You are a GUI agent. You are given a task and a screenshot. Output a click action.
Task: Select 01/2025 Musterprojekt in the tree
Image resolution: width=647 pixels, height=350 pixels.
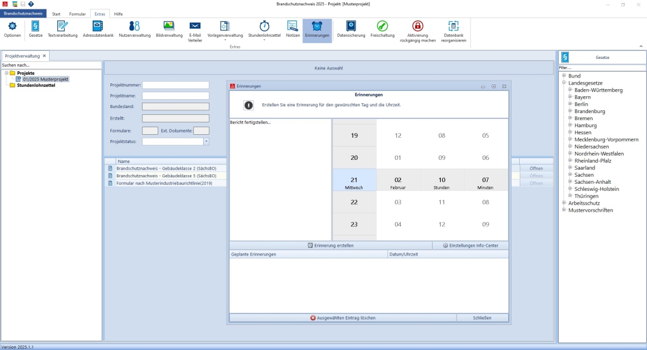click(x=46, y=79)
